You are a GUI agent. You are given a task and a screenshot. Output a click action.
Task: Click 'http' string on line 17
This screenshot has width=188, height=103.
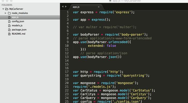(114, 72)
